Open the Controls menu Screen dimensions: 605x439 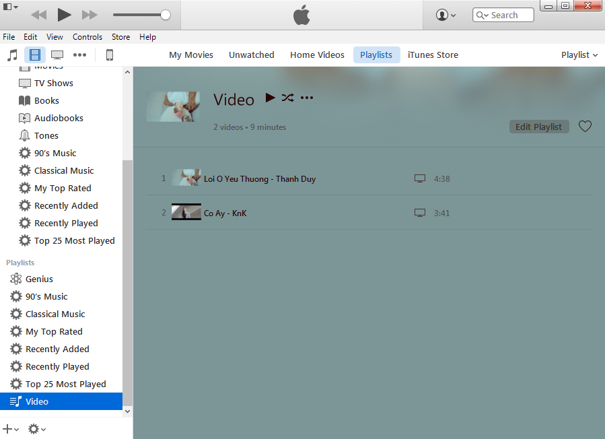coord(87,37)
